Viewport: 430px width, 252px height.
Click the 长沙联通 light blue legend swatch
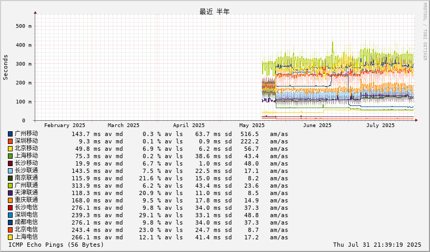[x=10, y=171]
